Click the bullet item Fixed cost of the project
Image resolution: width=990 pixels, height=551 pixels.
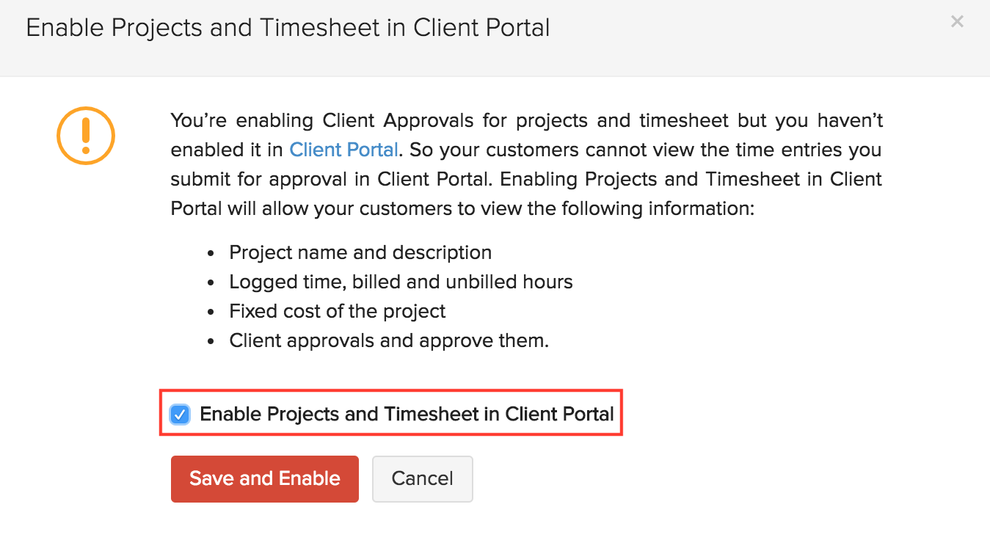point(337,311)
